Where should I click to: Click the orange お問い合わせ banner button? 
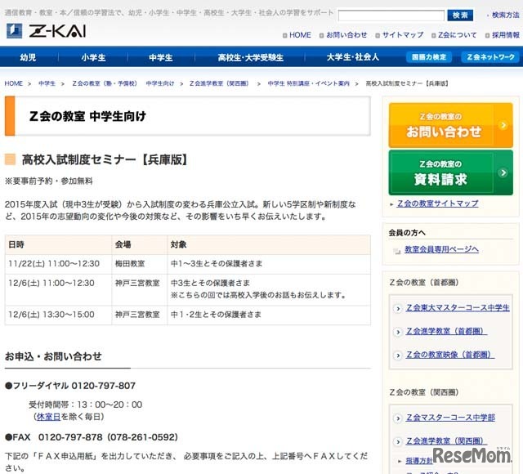coord(450,125)
